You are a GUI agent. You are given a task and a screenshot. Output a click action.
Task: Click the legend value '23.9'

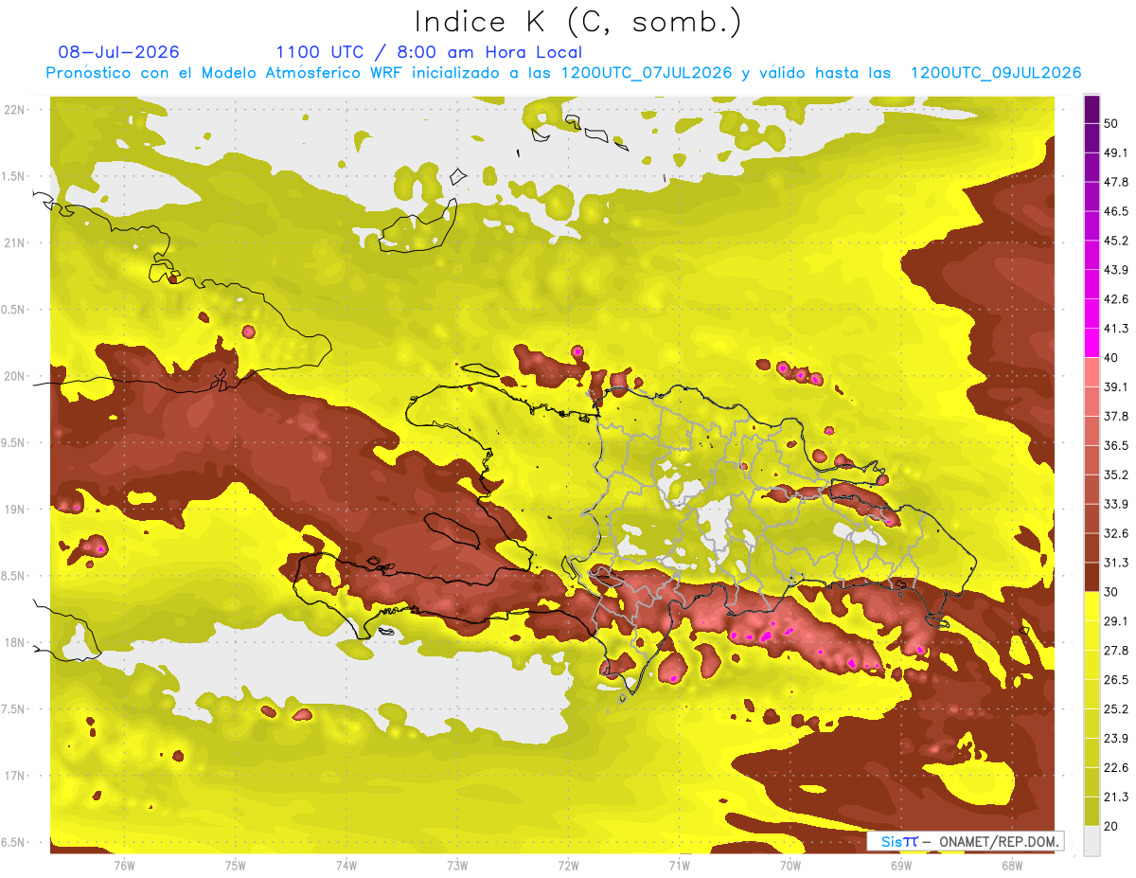pos(1115,739)
